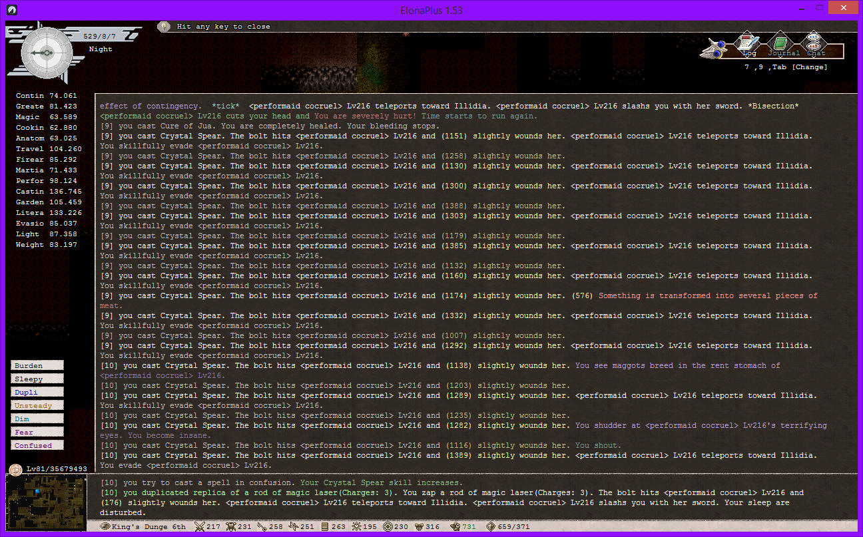863x537 pixels.
Task: Click the 'Weight 83.197' skill tracker entry
Action: (47, 245)
